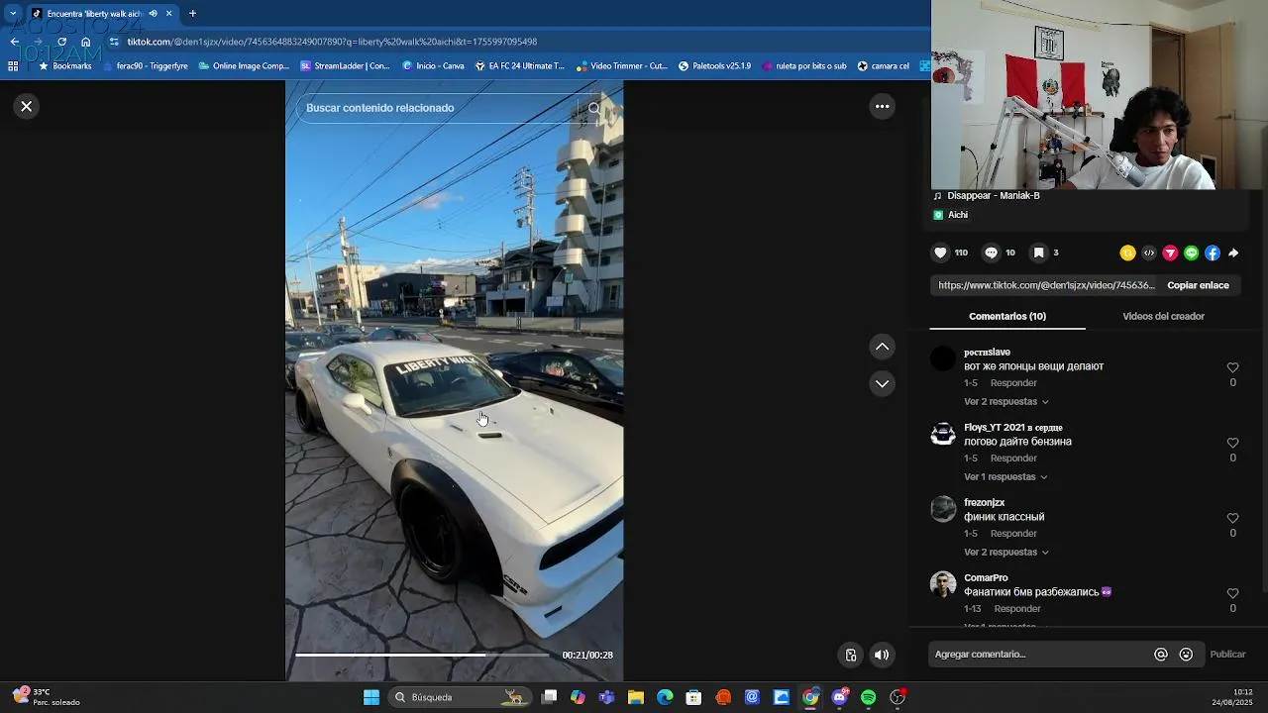The width and height of the screenshot is (1268, 713).
Task: Share to LINE with the green icon
Action: tap(1191, 253)
